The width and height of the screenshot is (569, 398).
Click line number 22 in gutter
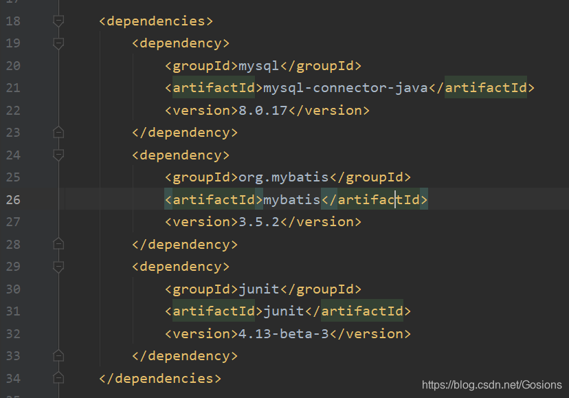13,111
